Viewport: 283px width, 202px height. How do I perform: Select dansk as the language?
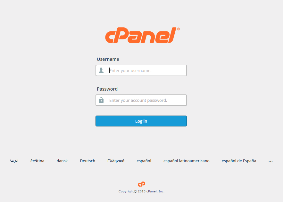coord(62,161)
